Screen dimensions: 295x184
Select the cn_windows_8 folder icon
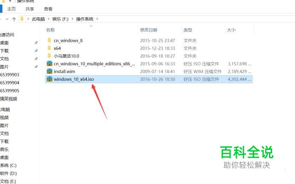point(49,40)
